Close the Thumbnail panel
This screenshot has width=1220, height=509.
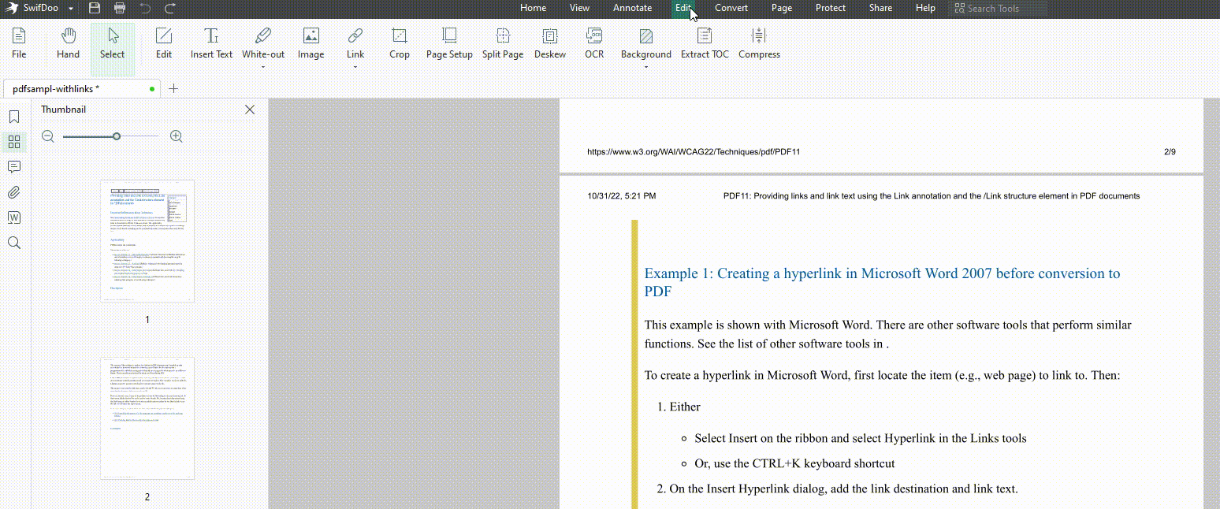pos(250,110)
